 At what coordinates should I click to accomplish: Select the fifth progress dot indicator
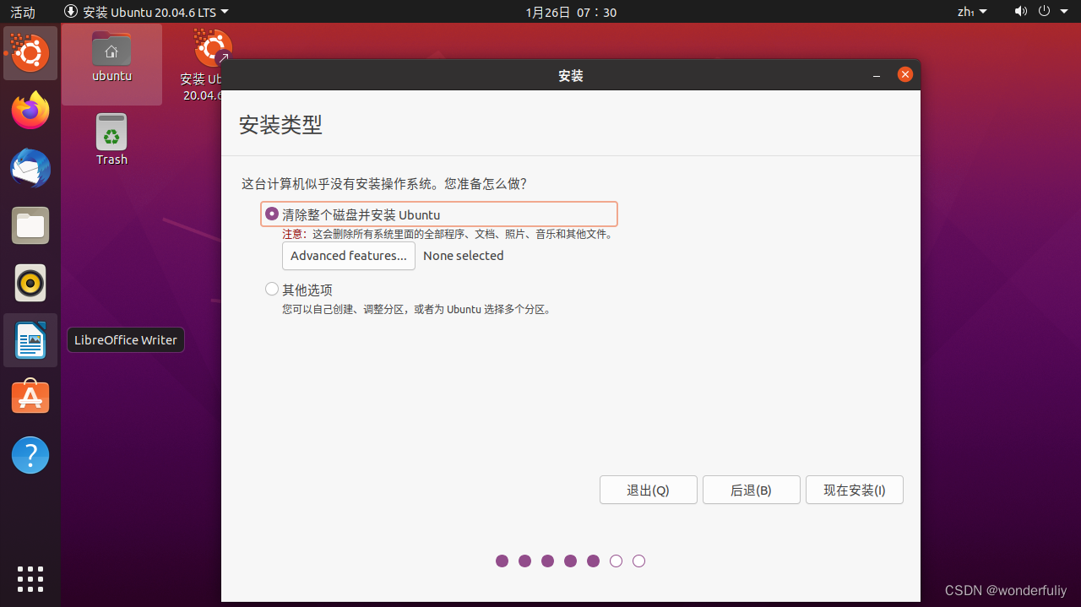593,561
